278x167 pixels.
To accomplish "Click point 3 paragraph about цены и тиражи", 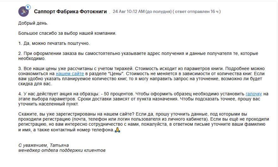I will pyautogui.click(x=141, y=76).
